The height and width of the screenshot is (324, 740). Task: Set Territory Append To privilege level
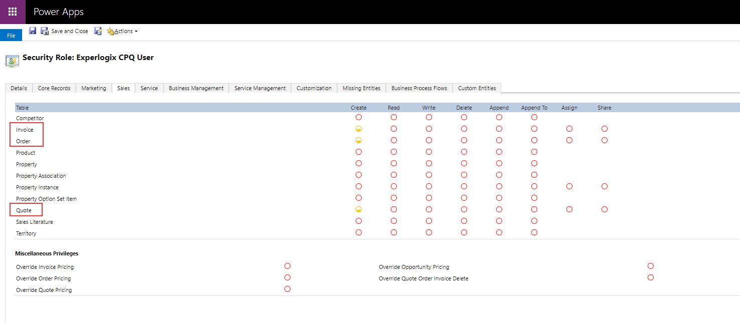pyautogui.click(x=534, y=232)
